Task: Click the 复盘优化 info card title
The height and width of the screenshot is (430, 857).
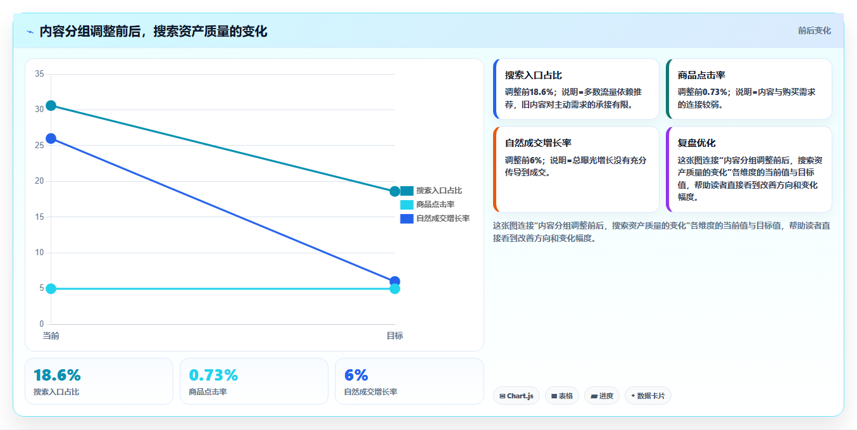Action: coord(696,143)
